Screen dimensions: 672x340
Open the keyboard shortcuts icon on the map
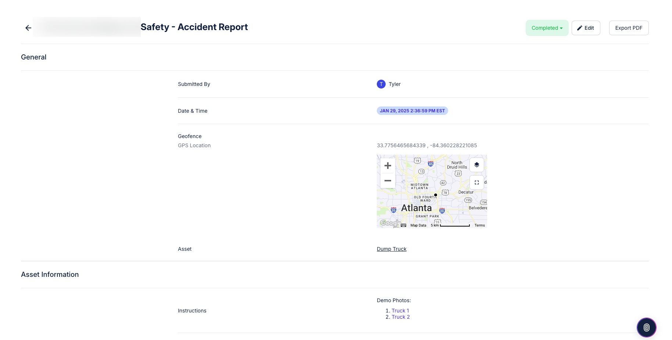pos(403,225)
